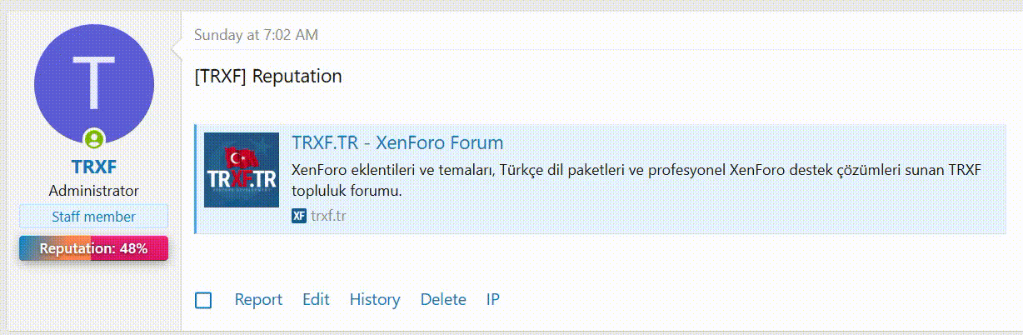Click the [TRXF] Reputation post text
The width and height of the screenshot is (1023, 335).
tap(267, 76)
